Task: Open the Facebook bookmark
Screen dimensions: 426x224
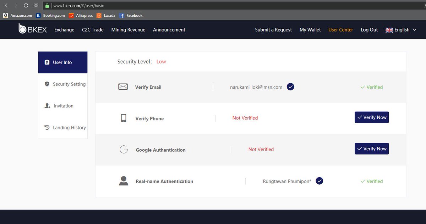Action: [x=131, y=16]
